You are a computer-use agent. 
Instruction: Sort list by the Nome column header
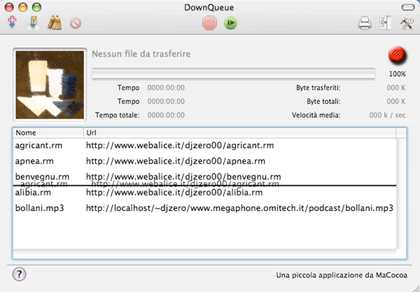(48, 132)
